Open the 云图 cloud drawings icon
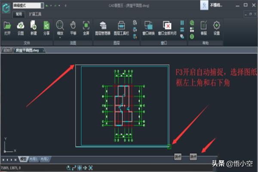This screenshot has height=172, width=258. [x=21, y=26]
